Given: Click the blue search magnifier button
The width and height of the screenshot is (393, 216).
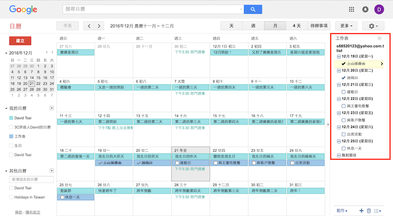Looking at the screenshot, I should point(253,9).
